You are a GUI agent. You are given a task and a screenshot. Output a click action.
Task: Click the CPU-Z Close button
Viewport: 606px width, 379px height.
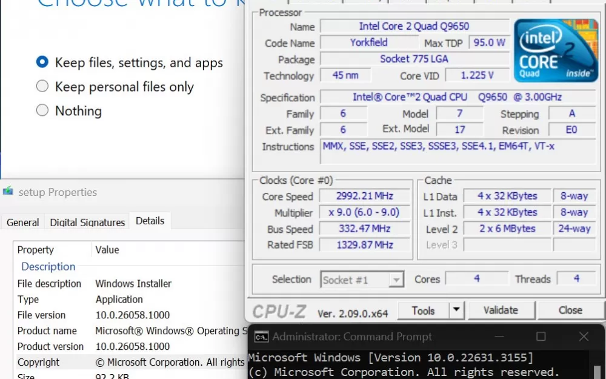[570, 310]
